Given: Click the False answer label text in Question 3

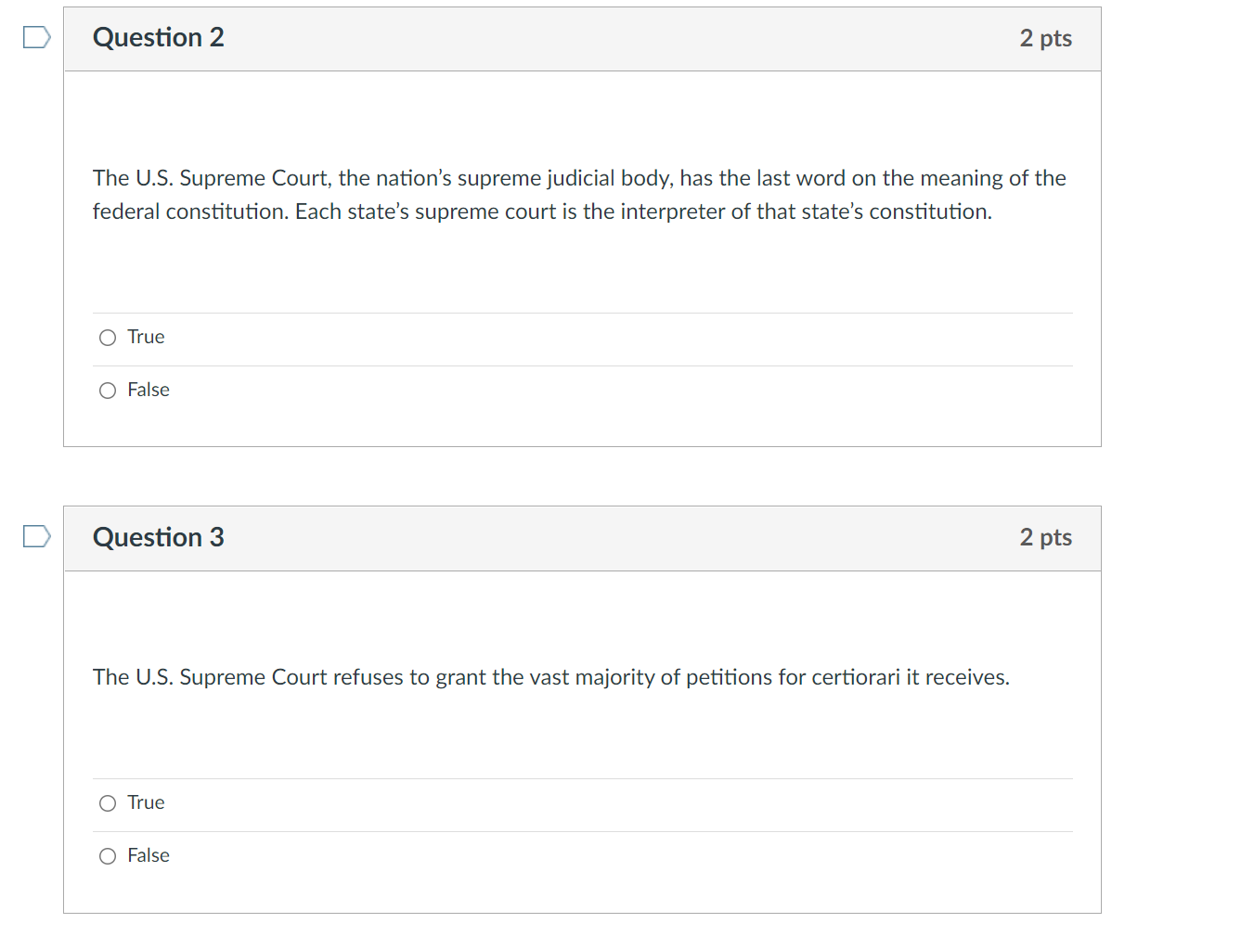Looking at the screenshot, I should [148, 855].
